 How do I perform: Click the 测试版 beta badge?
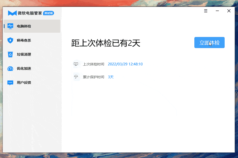point(49,13)
